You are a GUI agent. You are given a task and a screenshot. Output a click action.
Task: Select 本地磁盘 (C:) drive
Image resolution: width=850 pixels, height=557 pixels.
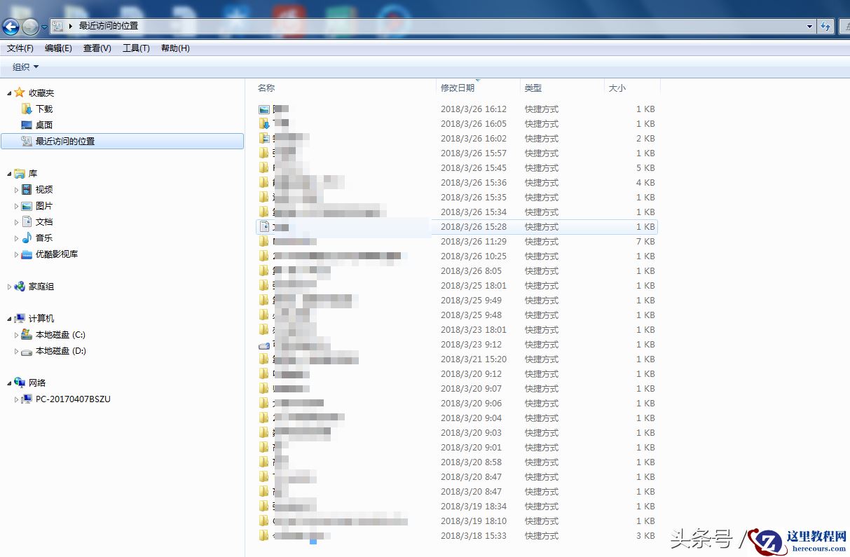pyautogui.click(x=60, y=335)
